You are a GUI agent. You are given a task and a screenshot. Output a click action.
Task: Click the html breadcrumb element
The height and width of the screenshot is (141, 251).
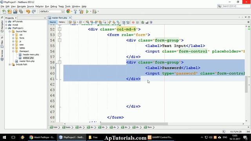[x=54, y=127]
